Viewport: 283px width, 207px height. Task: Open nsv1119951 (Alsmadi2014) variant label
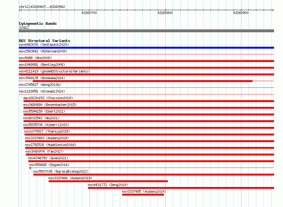[x=42, y=91]
